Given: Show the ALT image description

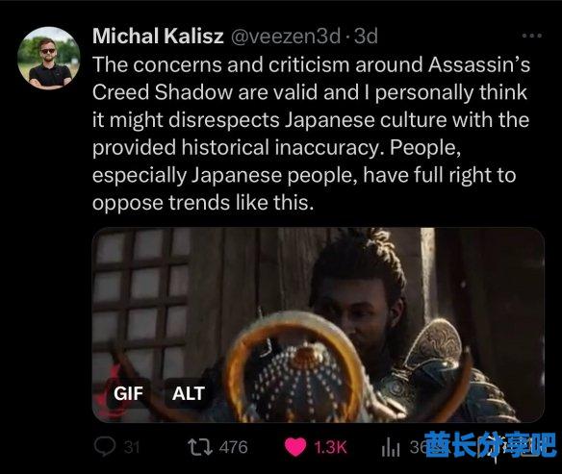Looking at the screenshot, I should (x=189, y=393).
